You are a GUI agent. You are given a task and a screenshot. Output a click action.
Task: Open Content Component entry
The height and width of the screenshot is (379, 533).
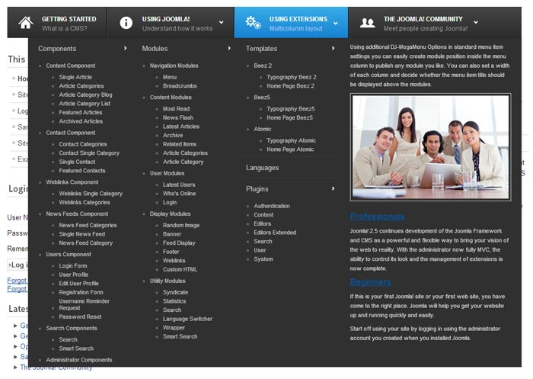[71, 66]
